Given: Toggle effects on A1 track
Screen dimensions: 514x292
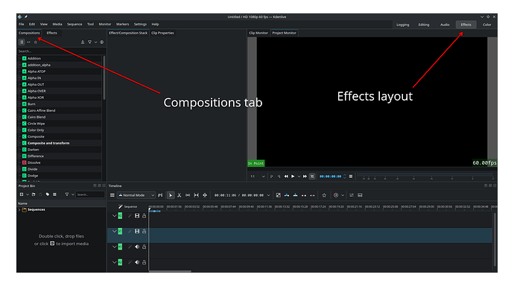Looking at the screenshot, I should tap(130, 247).
